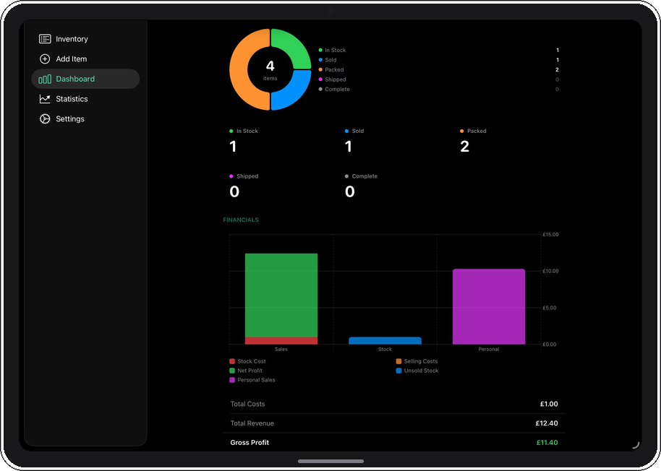Click the Inventory list icon

click(45, 39)
